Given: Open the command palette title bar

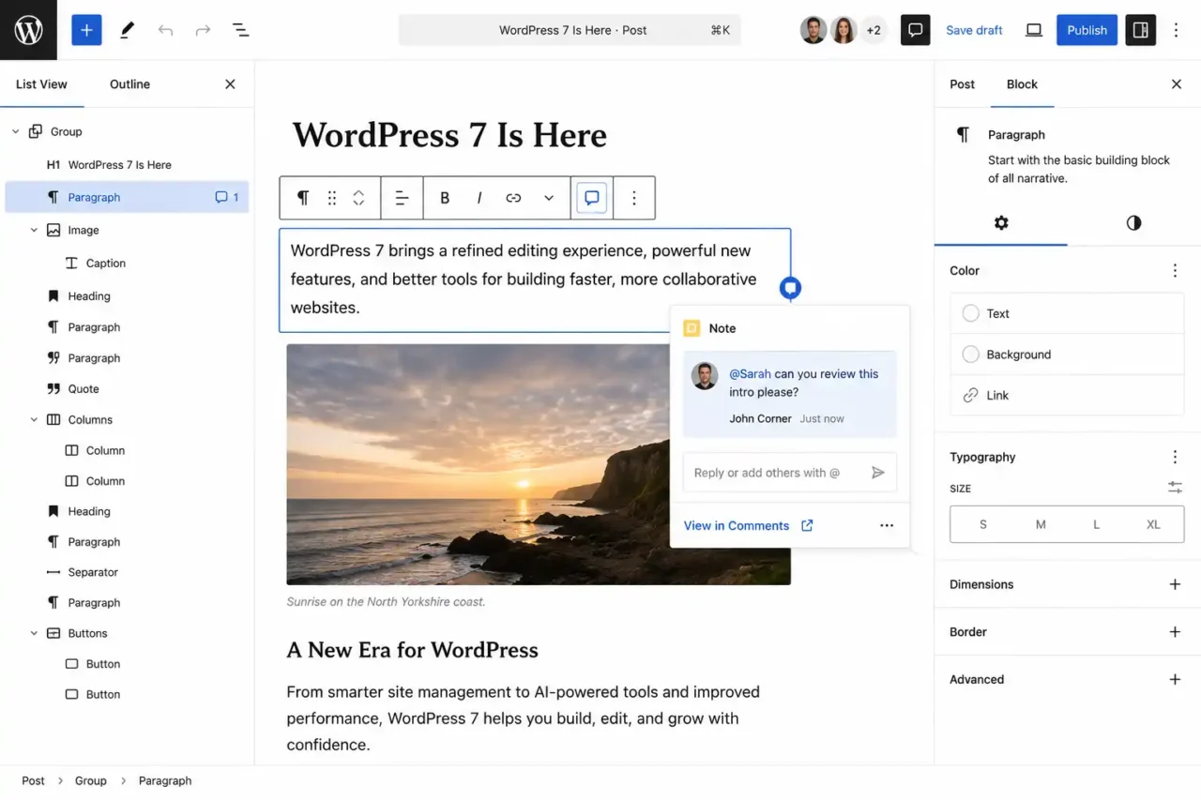Looking at the screenshot, I should pos(570,30).
